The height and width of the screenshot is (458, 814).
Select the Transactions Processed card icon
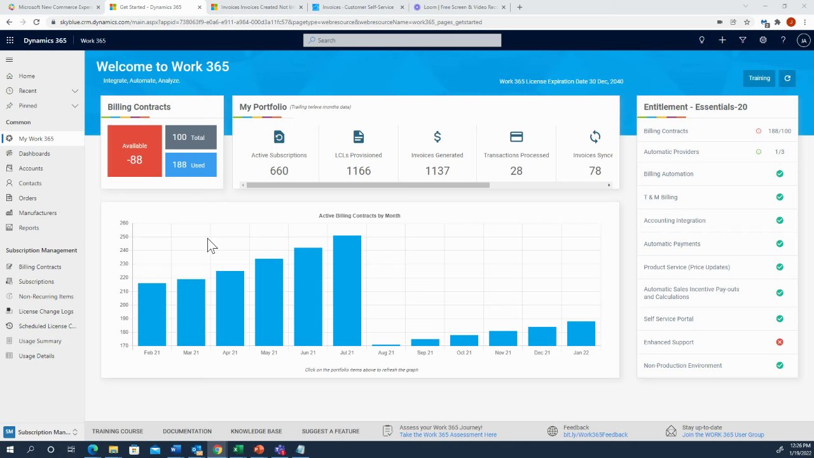coord(516,137)
